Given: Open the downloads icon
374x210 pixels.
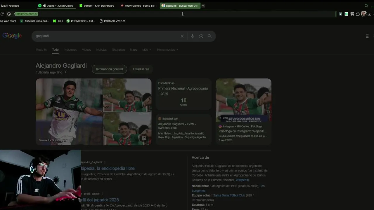Looking at the screenshot, I should coord(370,14).
